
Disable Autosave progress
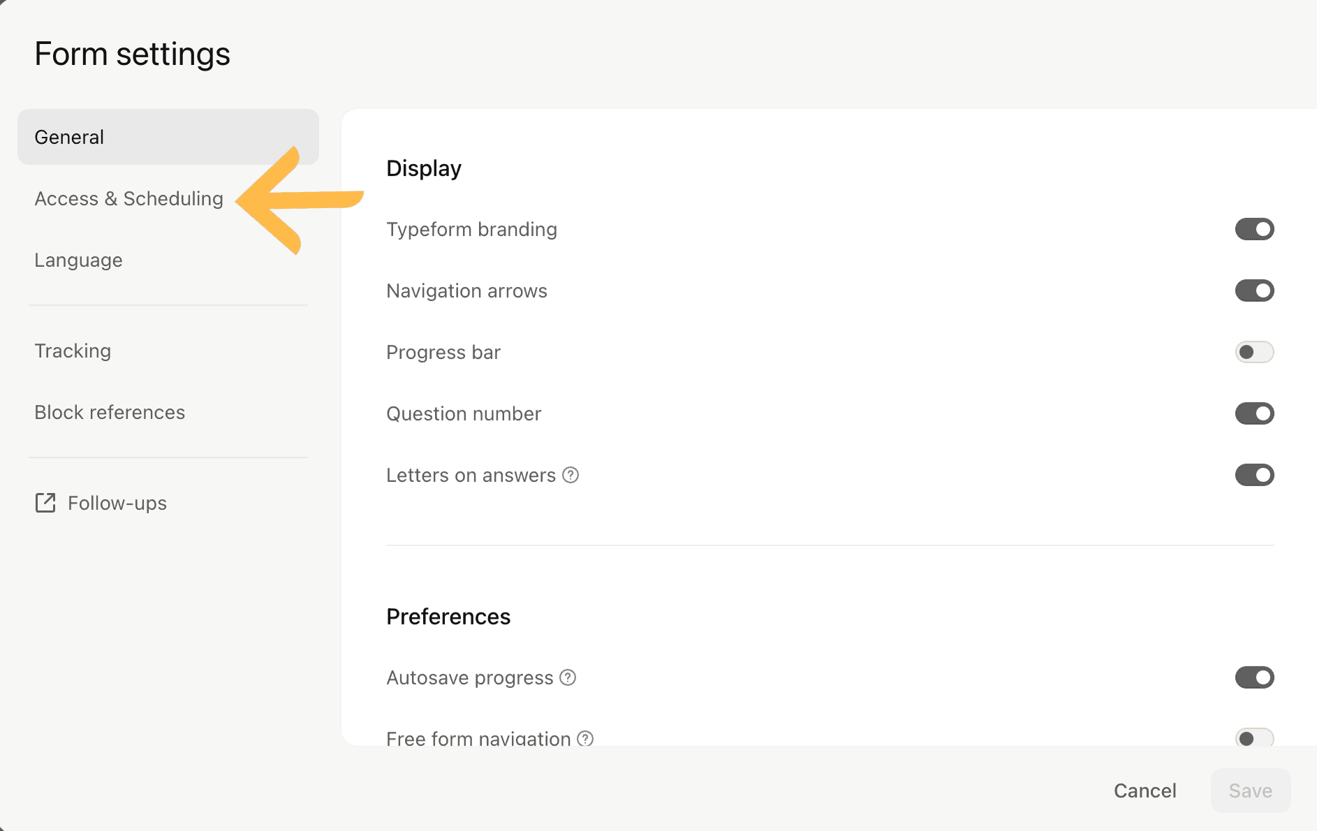pyautogui.click(x=1254, y=677)
